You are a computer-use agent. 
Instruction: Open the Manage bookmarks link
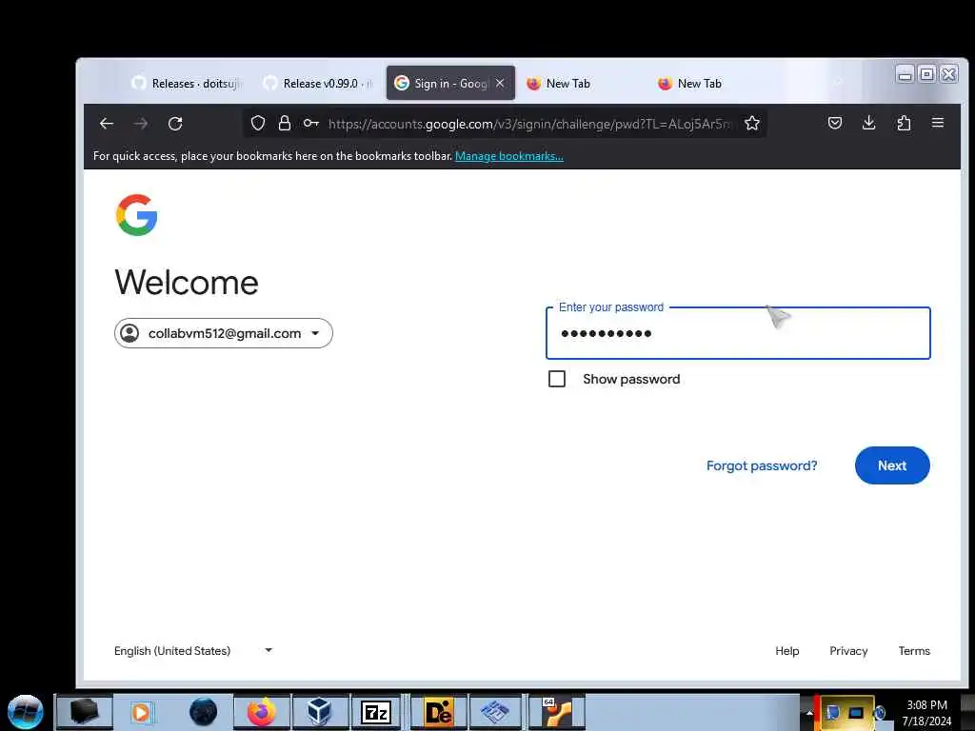click(x=509, y=156)
